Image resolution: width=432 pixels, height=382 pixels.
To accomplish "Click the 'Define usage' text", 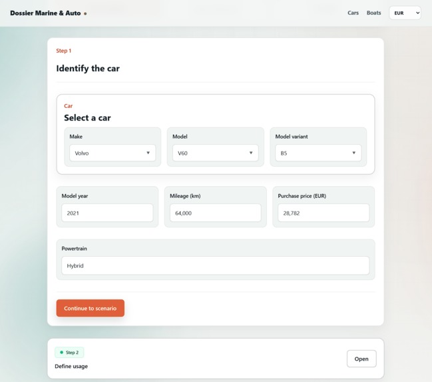I will (x=71, y=366).
